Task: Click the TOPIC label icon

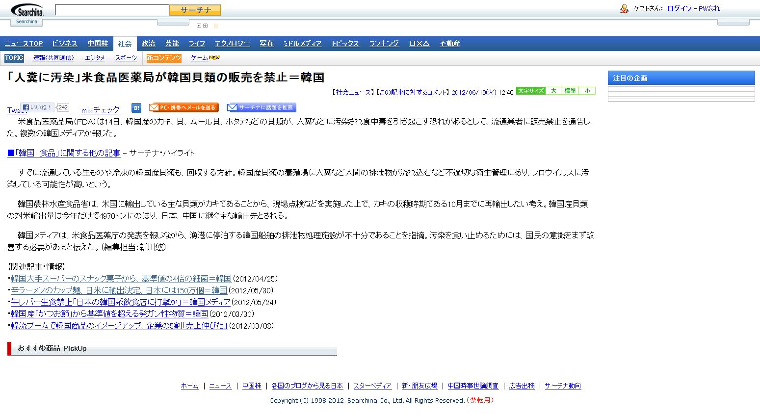Action: pos(14,58)
